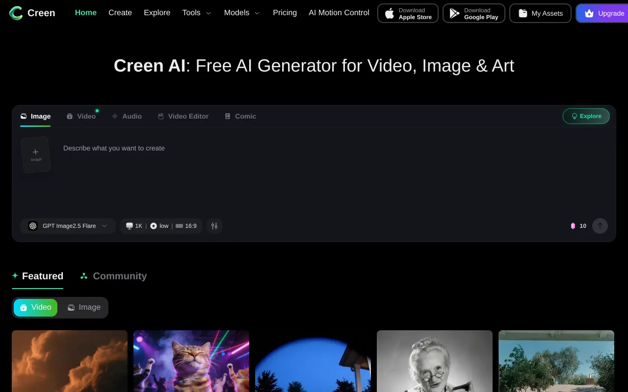Switch featured filter to Image
The width and height of the screenshot is (628, 392).
tap(84, 307)
